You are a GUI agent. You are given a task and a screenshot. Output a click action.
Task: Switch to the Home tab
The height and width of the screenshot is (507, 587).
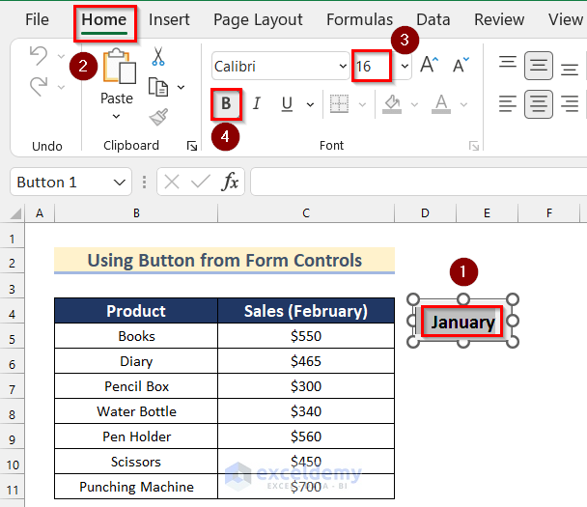click(x=104, y=19)
